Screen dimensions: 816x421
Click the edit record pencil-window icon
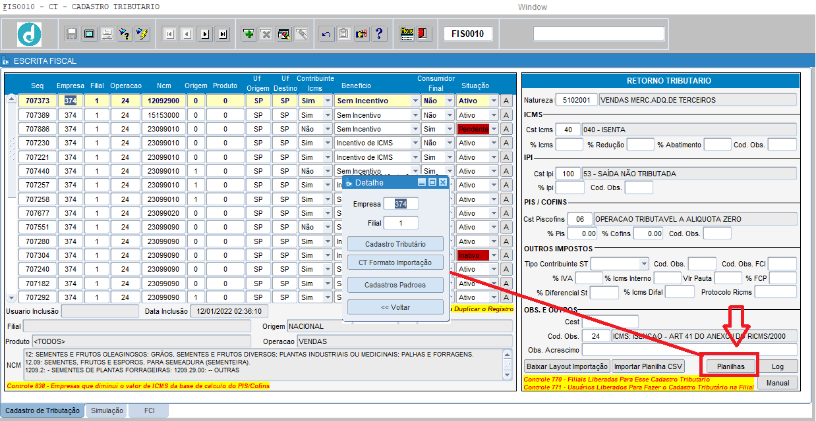(x=283, y=34)
